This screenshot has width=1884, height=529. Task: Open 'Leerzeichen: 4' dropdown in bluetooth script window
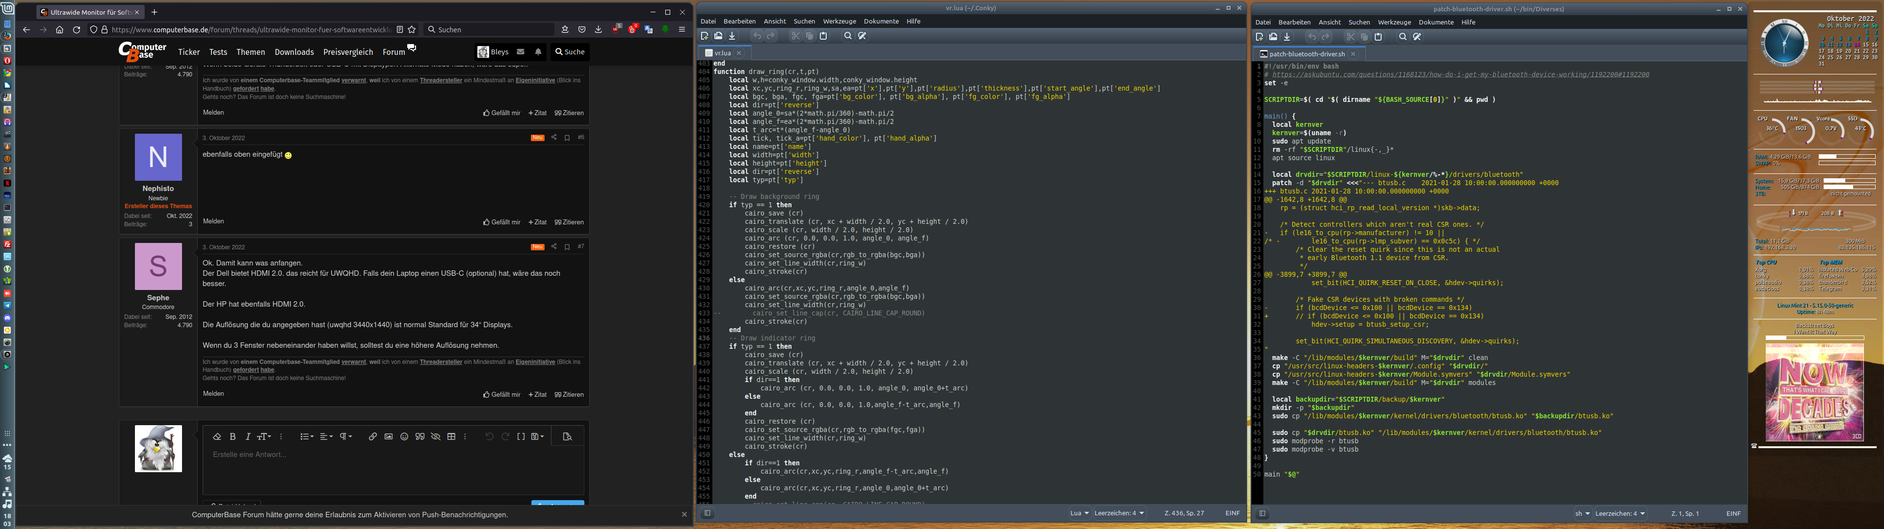click(x=1619, y=514)
